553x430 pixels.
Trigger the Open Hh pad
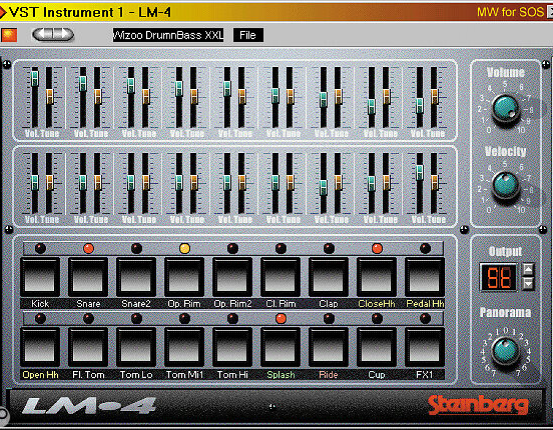pyautogui.click(x=40, y=347)
